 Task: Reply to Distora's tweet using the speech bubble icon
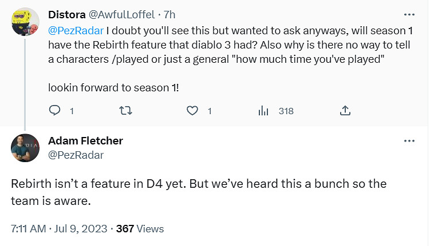55,111
